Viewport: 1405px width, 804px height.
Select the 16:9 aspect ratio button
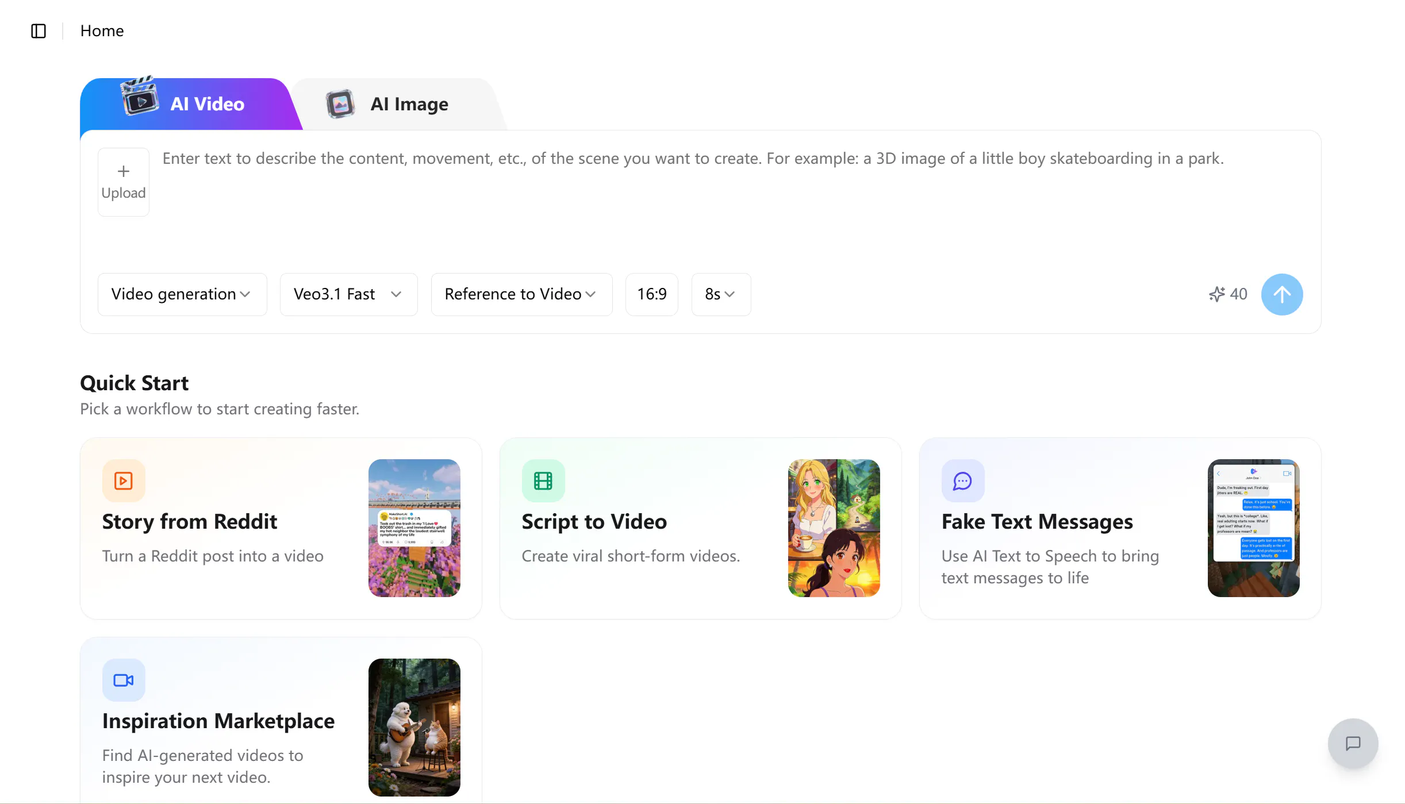pos(651,294)
